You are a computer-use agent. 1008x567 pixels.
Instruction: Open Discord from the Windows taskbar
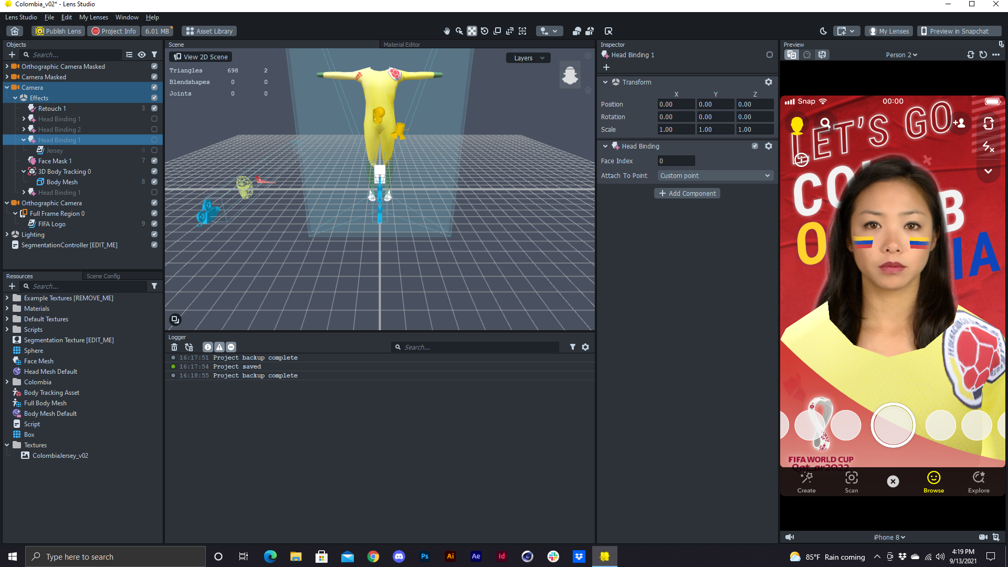click(399, 556)
